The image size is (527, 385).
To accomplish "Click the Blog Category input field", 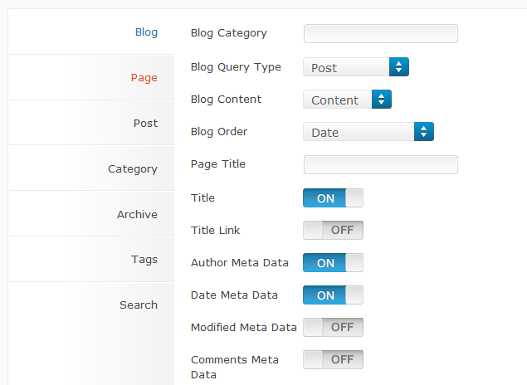I will [x=381, y=33].
